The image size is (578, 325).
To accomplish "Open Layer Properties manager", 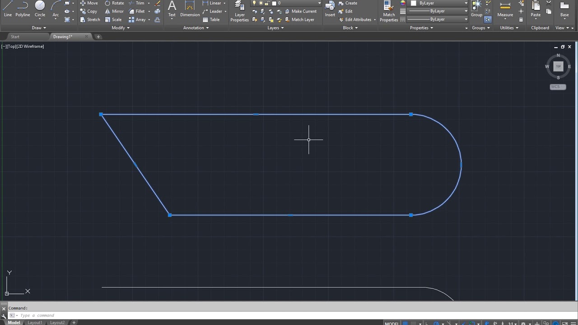I will point(239,11).
